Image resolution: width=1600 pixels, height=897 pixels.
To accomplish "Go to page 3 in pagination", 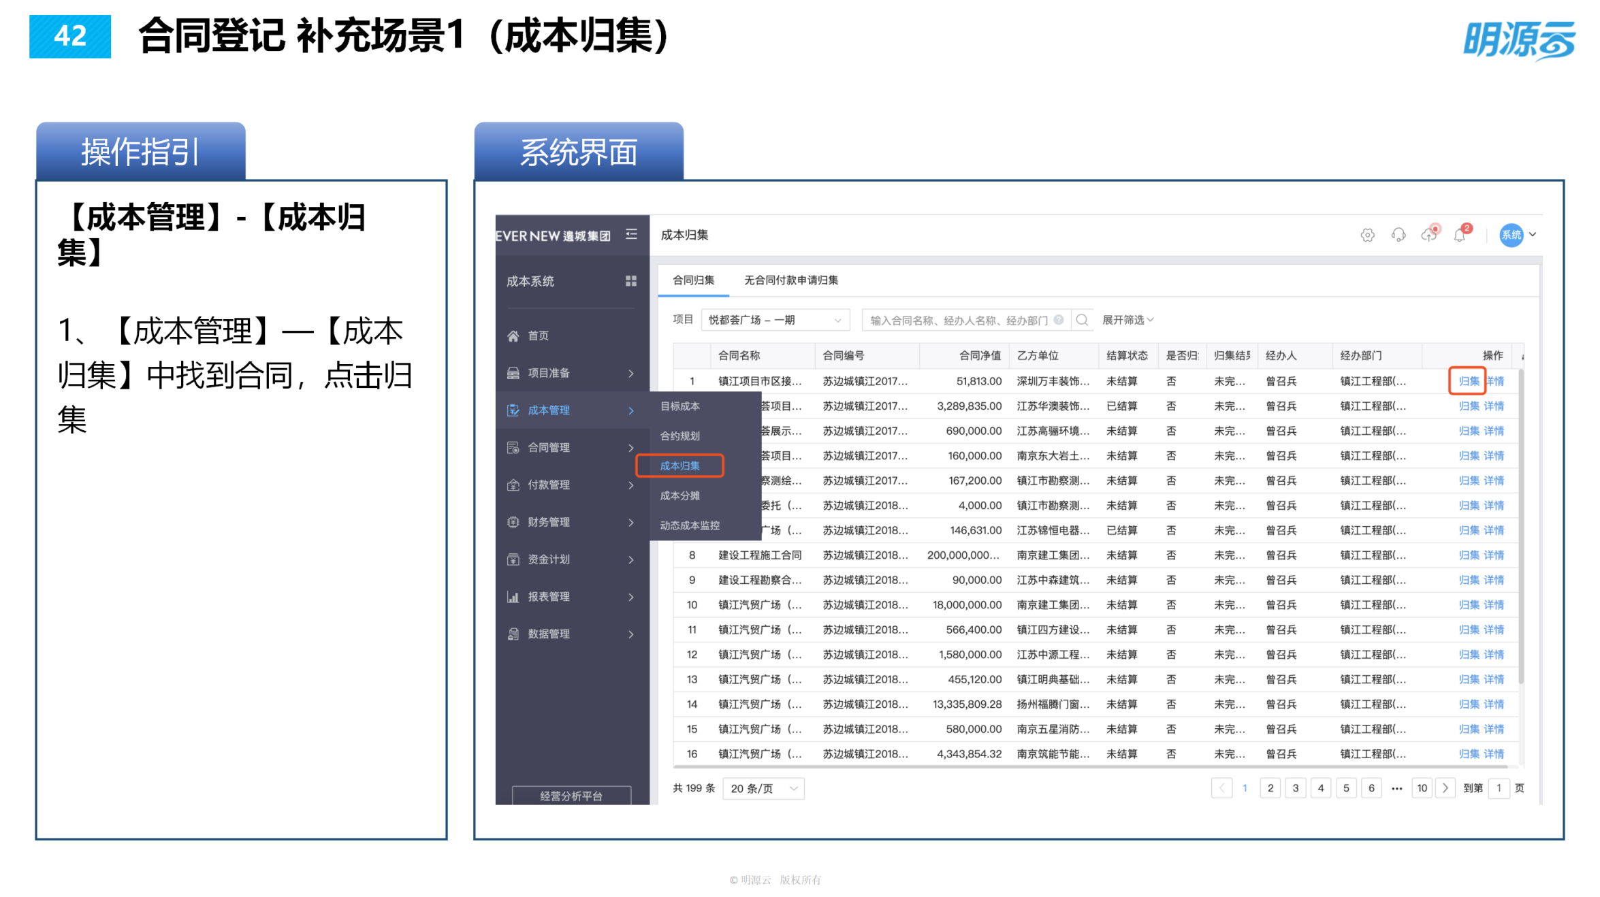I will coord(1296,787).
